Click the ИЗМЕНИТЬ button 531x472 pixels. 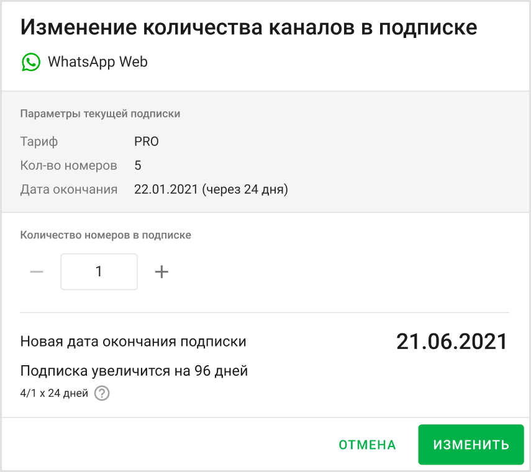[470, 445]
